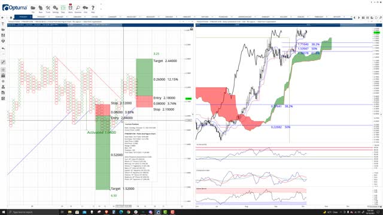This screenshot has height=215, width=383.
Task: Click the Current Position tooltip box
Action: pos(141,152)
